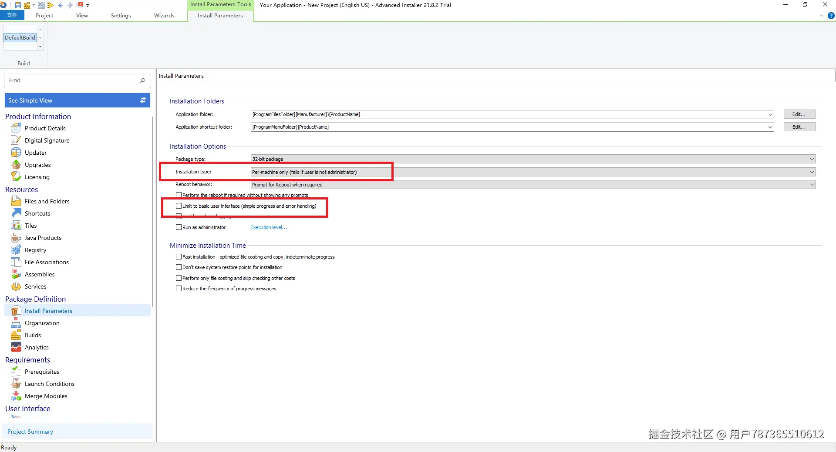Go to Merge Modules page
The height and width of the screenshot is (452, 836).
tap(46, 396)
